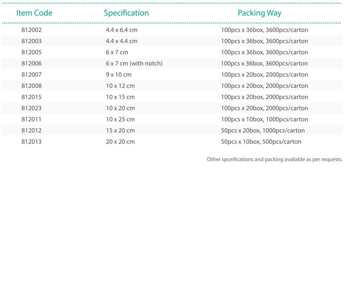Viewport: 349px width, 299px height.
Task: Click the 10 x 20 cm specification
Action: coord(120,108)
